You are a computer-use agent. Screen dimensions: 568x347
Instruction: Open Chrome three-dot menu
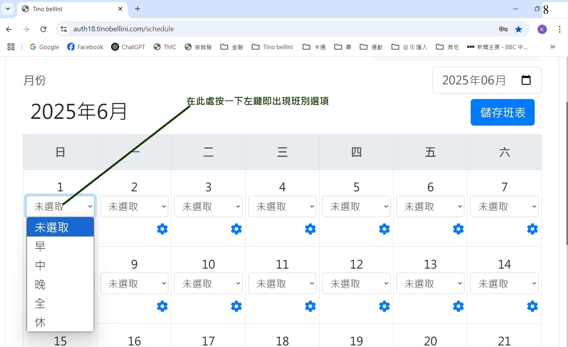(x=559, y=29)
